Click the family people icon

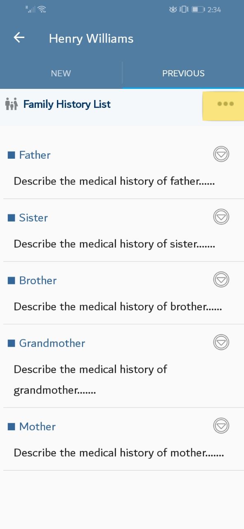[12, 104]
